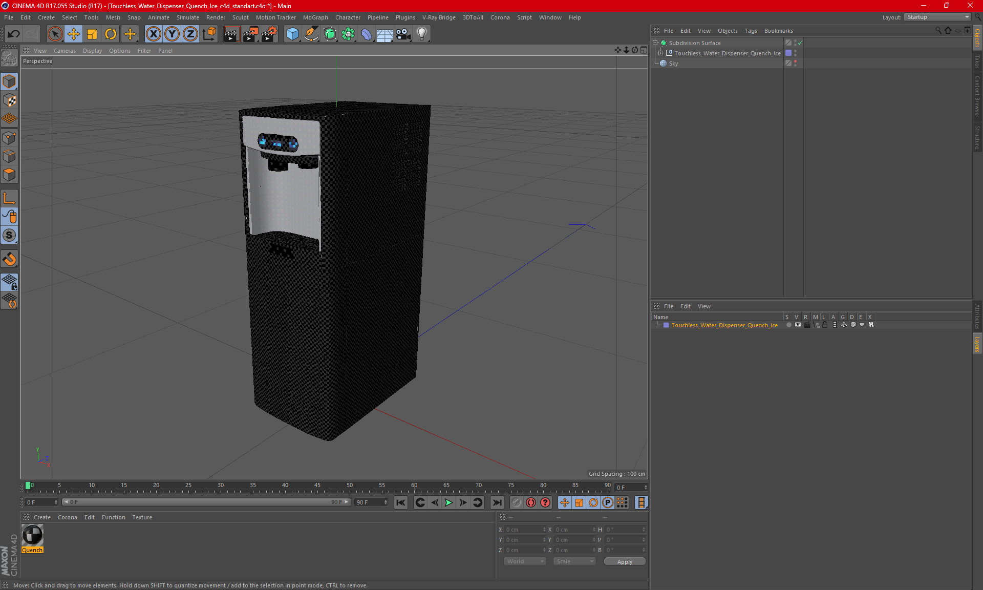
Task: Click the Apply button
Action: point(625,562)
